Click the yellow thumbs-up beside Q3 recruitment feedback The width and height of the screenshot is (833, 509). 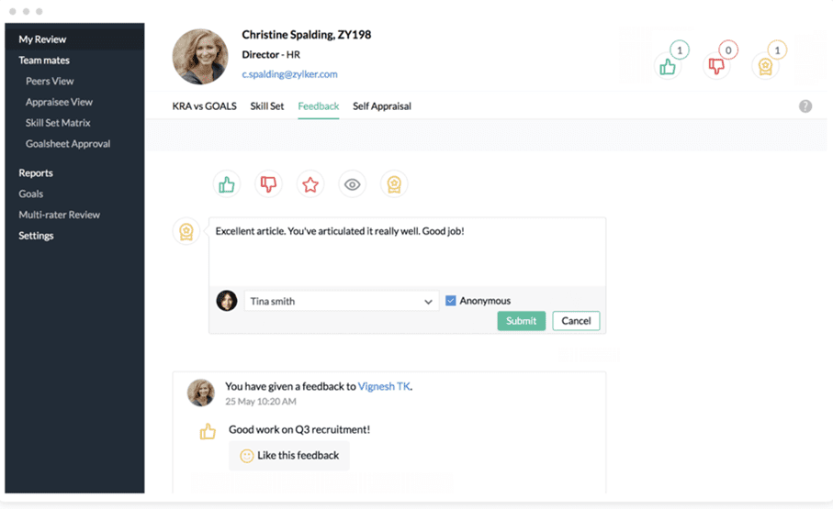(208, 432)
